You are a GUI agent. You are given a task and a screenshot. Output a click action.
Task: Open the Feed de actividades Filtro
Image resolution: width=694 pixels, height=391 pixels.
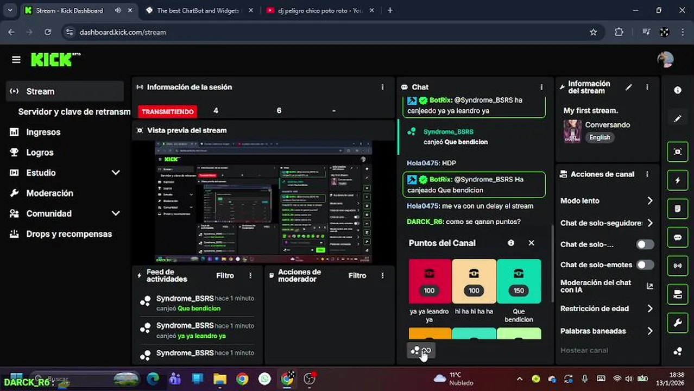(x=225, y=276)
